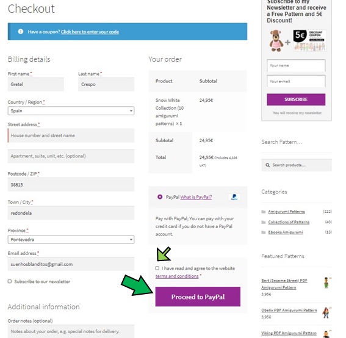Click the PayPal logo icon

[x=234, y=197]
